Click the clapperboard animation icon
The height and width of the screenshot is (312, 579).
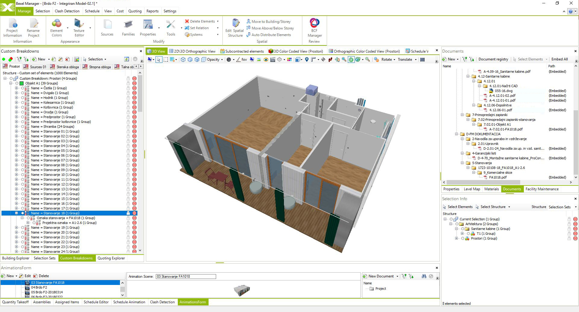[273, 60]
